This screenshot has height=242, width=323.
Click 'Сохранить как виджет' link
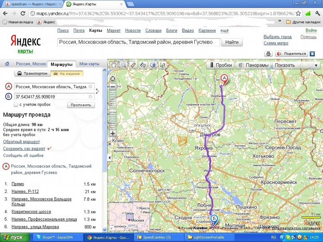click(x=24, y=149)
